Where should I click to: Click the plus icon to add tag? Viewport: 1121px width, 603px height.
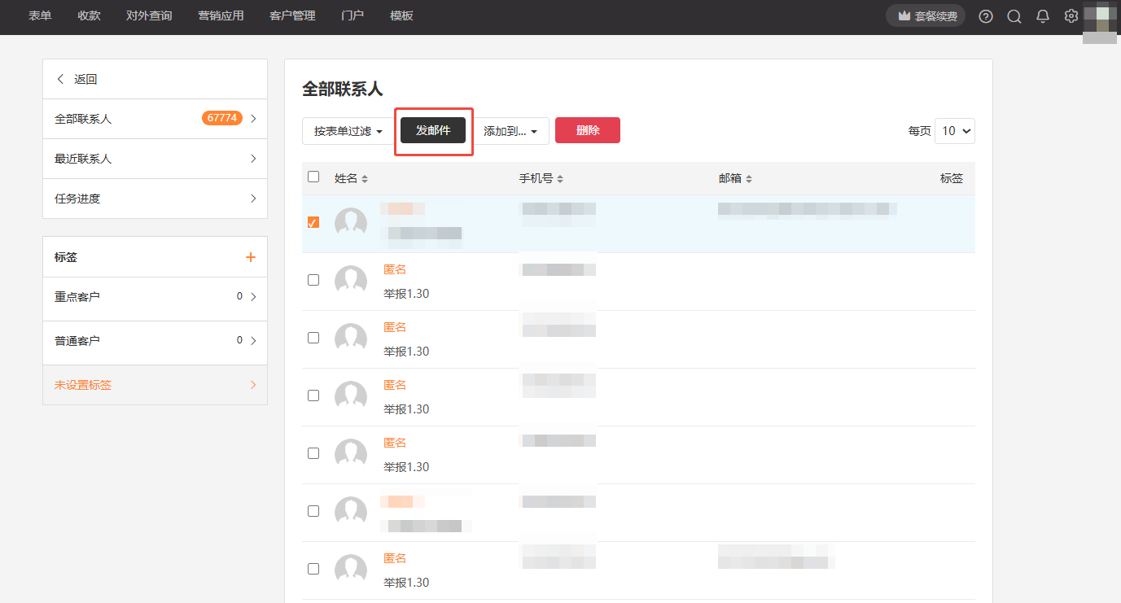pos(251,257)
